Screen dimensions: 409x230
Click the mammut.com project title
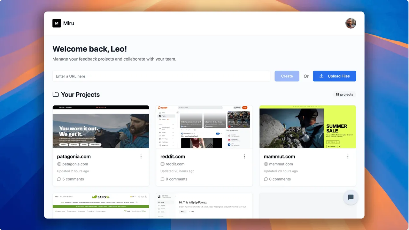[x=279, y=157]
